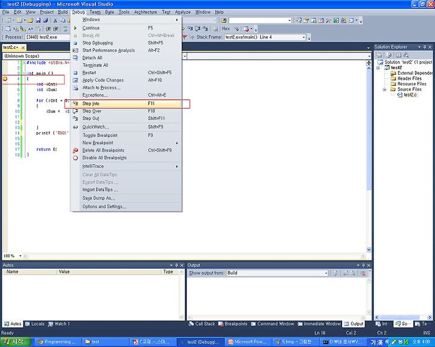435x347 pixels.
Task: Click the Increase Indent icon
Action: click(56, 28)
